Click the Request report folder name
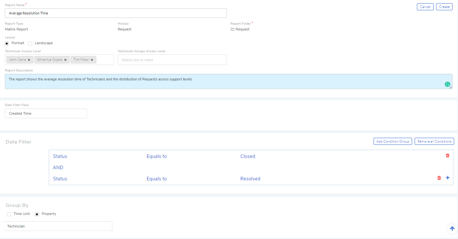The width and height of the screenshot is (458, 239). [242, 29]
